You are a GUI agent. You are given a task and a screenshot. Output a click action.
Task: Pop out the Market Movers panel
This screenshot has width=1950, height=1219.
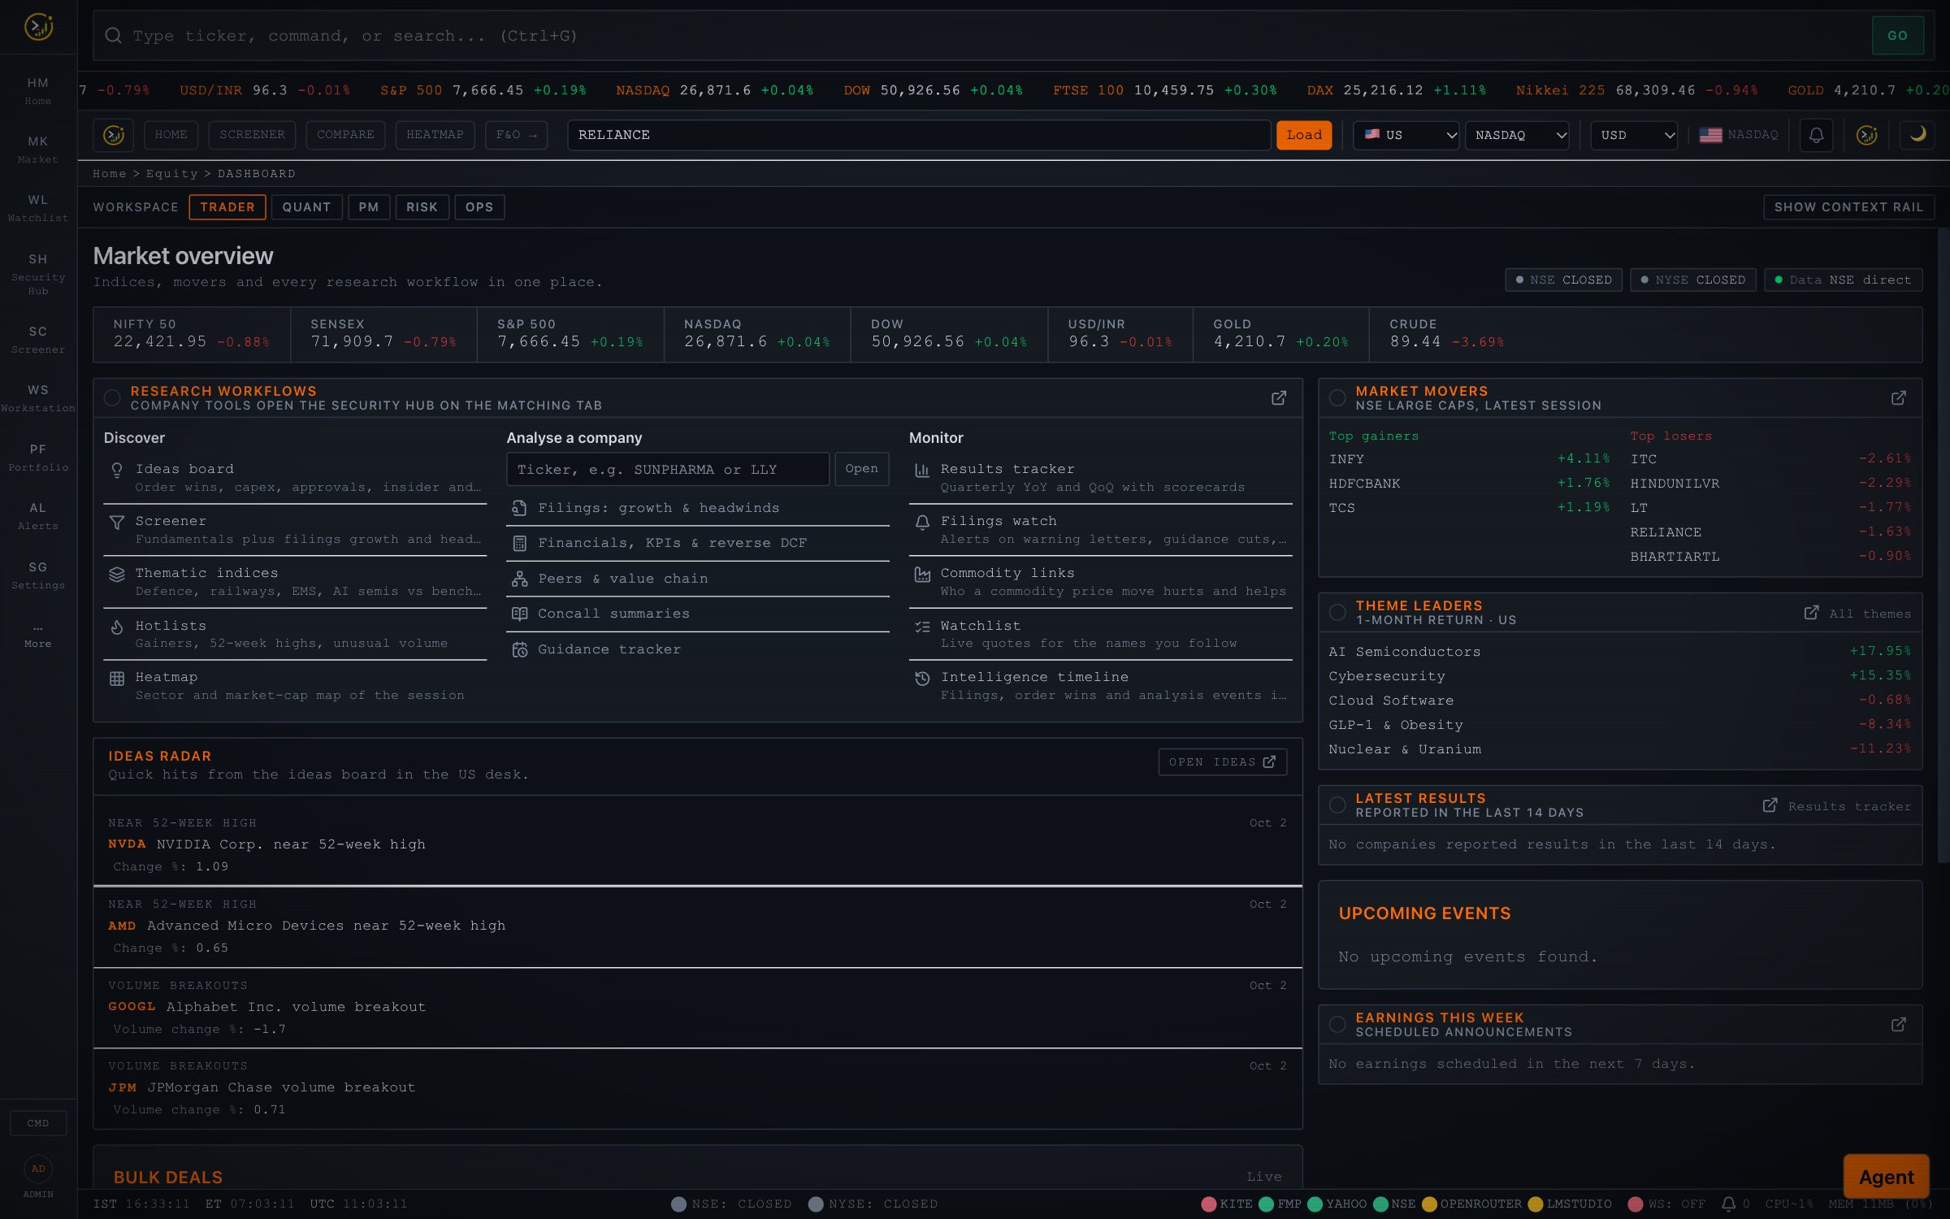[x=1899, y=398]
